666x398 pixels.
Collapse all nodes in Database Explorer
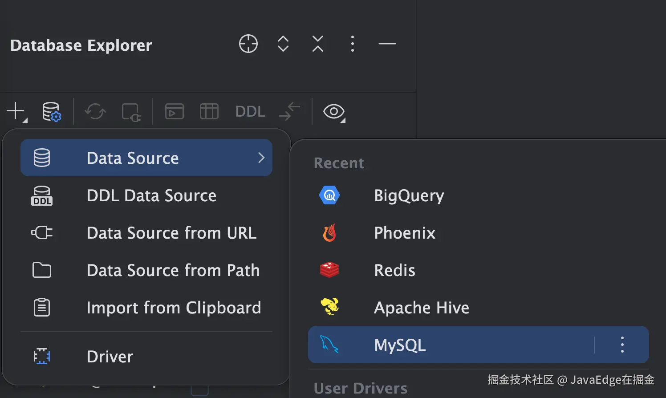pos(318,44)
